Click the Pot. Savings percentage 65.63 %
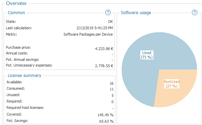 click(106, 121)
